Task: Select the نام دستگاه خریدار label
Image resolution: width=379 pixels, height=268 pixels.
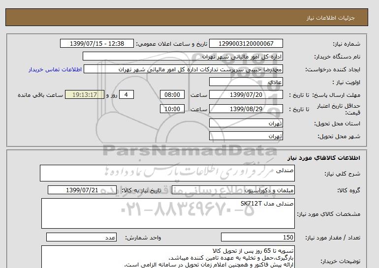Action: point(337,57)
